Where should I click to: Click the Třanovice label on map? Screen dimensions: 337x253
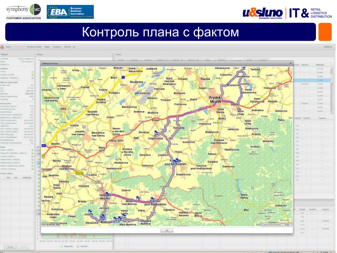(270, 88)
